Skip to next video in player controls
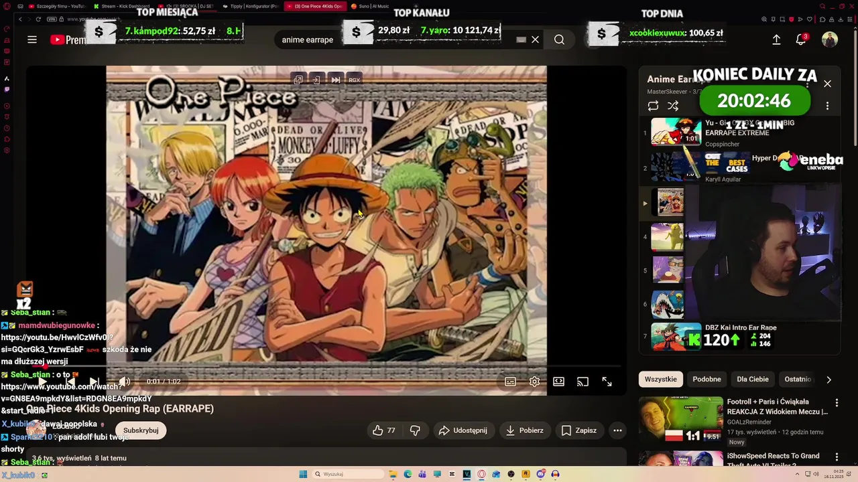This screenshot has height=482, width=858. tap(95, 382)
